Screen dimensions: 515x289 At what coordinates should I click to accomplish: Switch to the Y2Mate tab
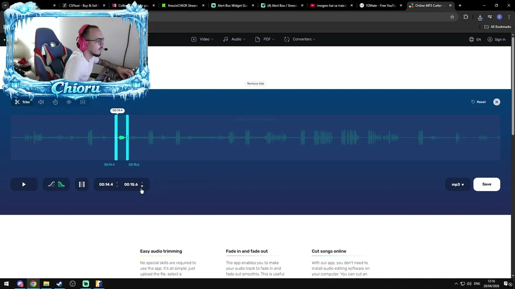coord(380,6)
